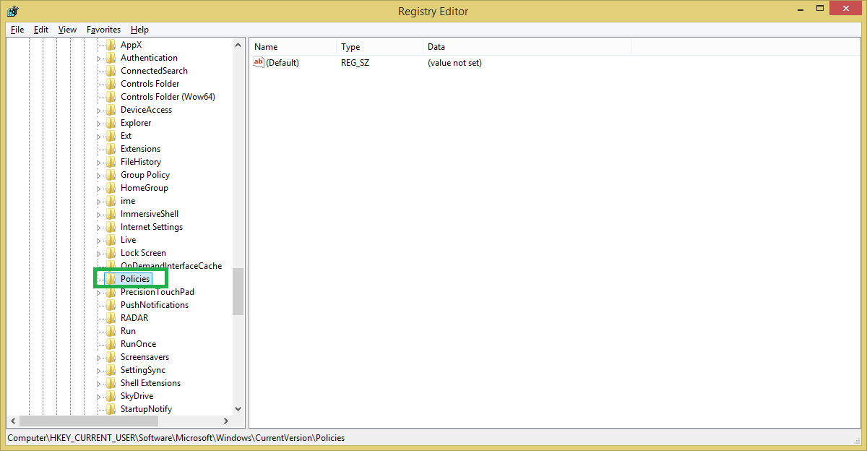The height and width of the screenshot is (451, 867).
Task: Click the tree's horizontal scrollbar right arrow
Action: [225, 421]
